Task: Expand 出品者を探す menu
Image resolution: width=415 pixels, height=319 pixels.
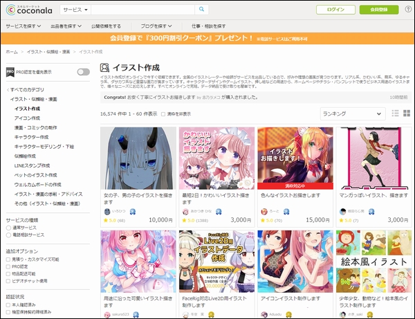Action: 66,26
